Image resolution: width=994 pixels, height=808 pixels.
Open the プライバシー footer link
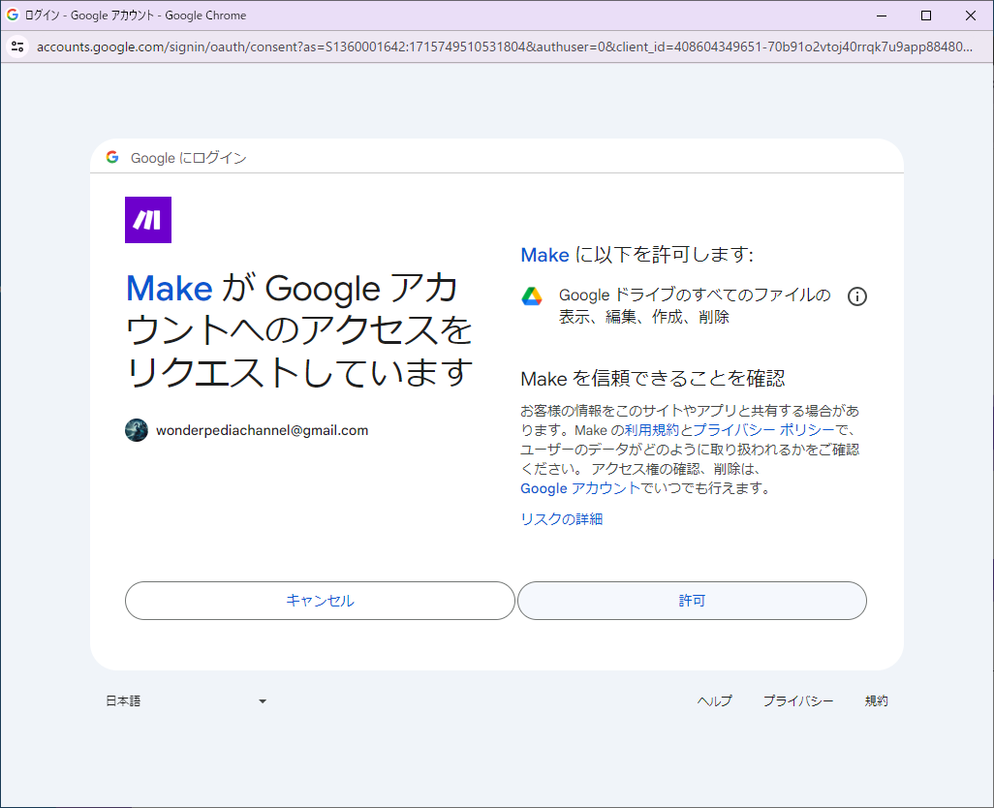[798, 700]
